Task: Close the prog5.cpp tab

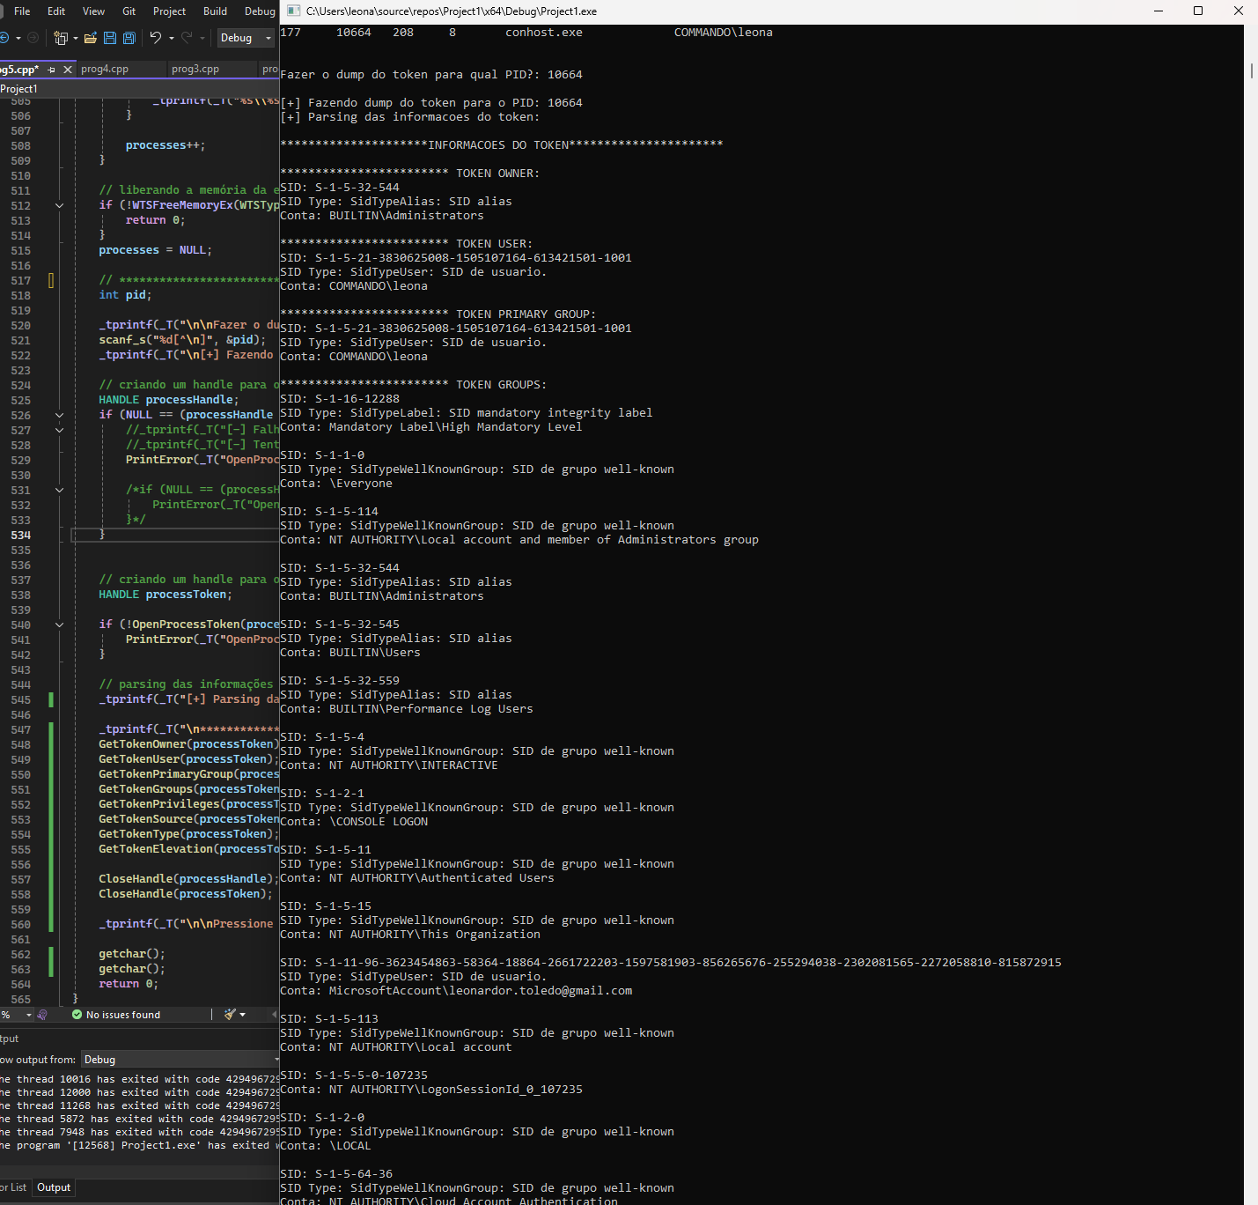Action: [x=68, y=70]
